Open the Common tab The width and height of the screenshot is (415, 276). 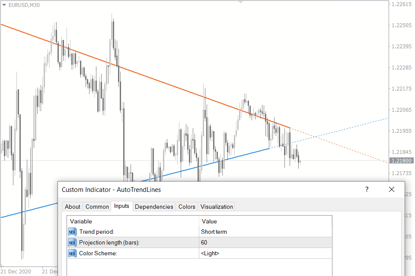97,207
